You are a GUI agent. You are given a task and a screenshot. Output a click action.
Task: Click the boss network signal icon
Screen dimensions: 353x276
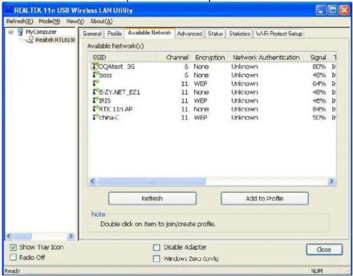[x=95, y=74]
